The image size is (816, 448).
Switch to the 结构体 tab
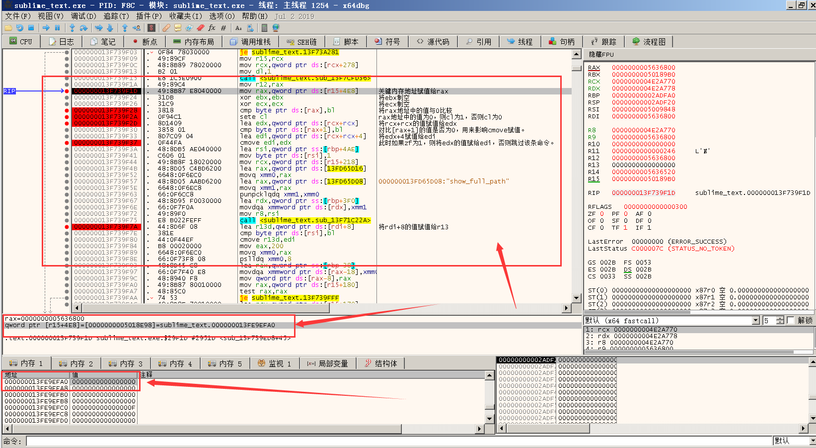[x=381, y=363]
